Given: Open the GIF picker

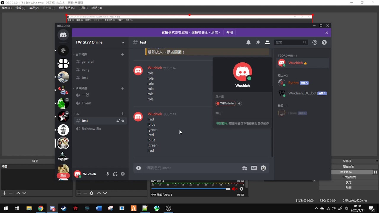Looking at the screenshot, I should point(254,168).
